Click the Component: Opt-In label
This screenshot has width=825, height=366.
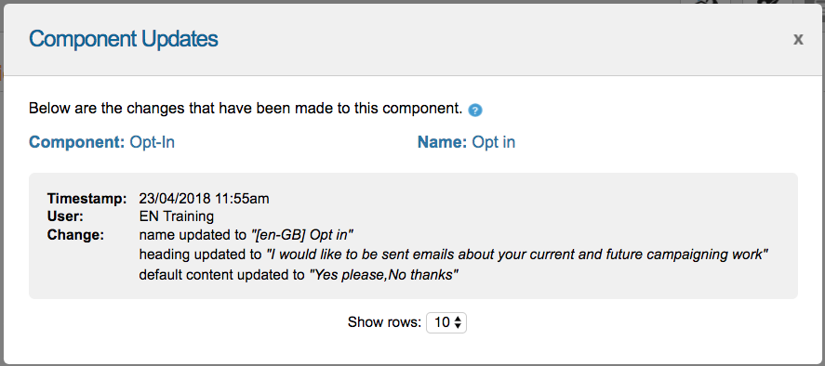tap(101, 142)
